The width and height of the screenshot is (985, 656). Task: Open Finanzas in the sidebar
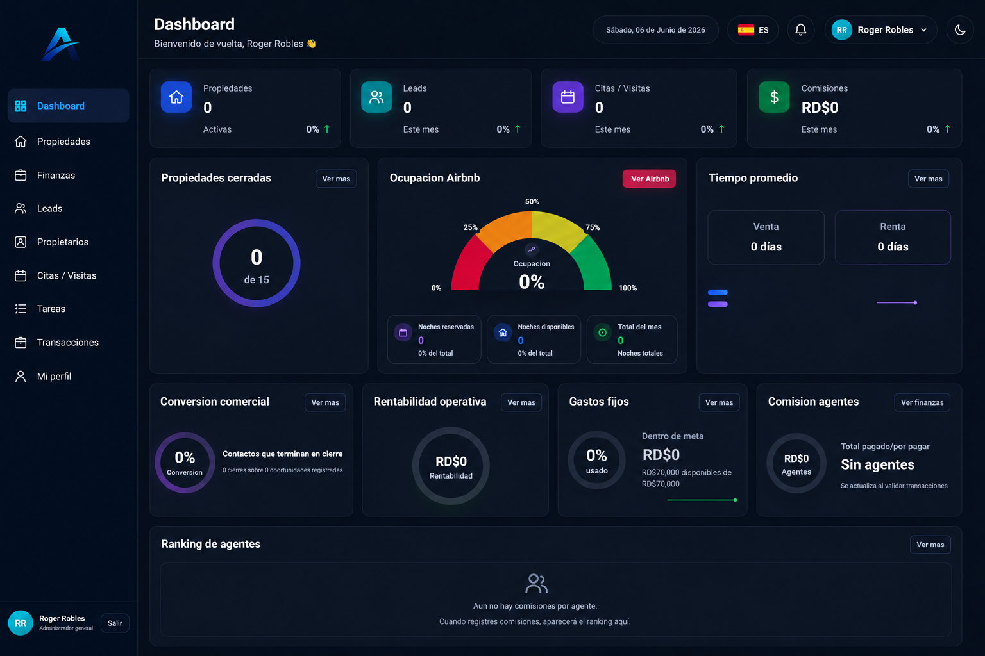point(69,175)
